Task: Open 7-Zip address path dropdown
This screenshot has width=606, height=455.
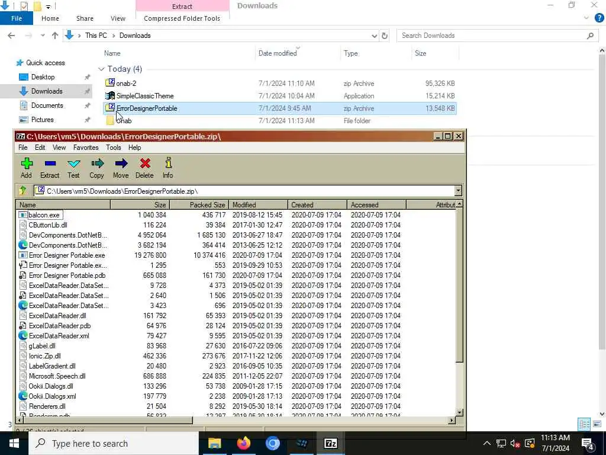Action: (x=458, y=191)
